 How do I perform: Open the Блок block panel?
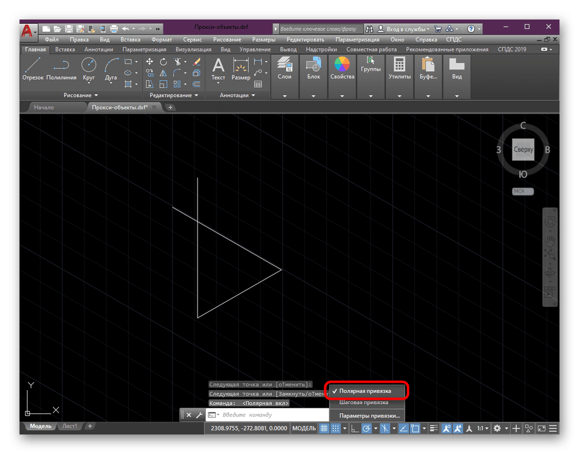(313, 69)
